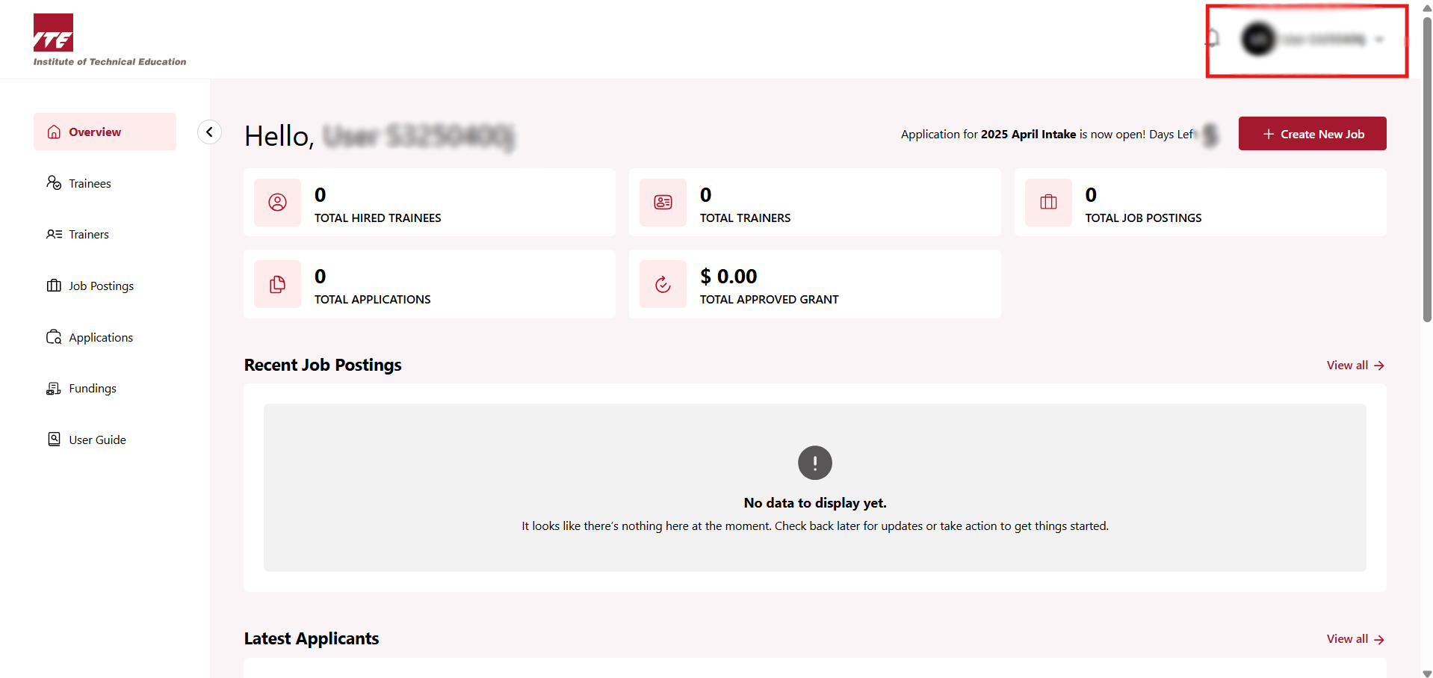Go to Trainees in sidebar
1433x678 pixels.
tap(90, 183)
